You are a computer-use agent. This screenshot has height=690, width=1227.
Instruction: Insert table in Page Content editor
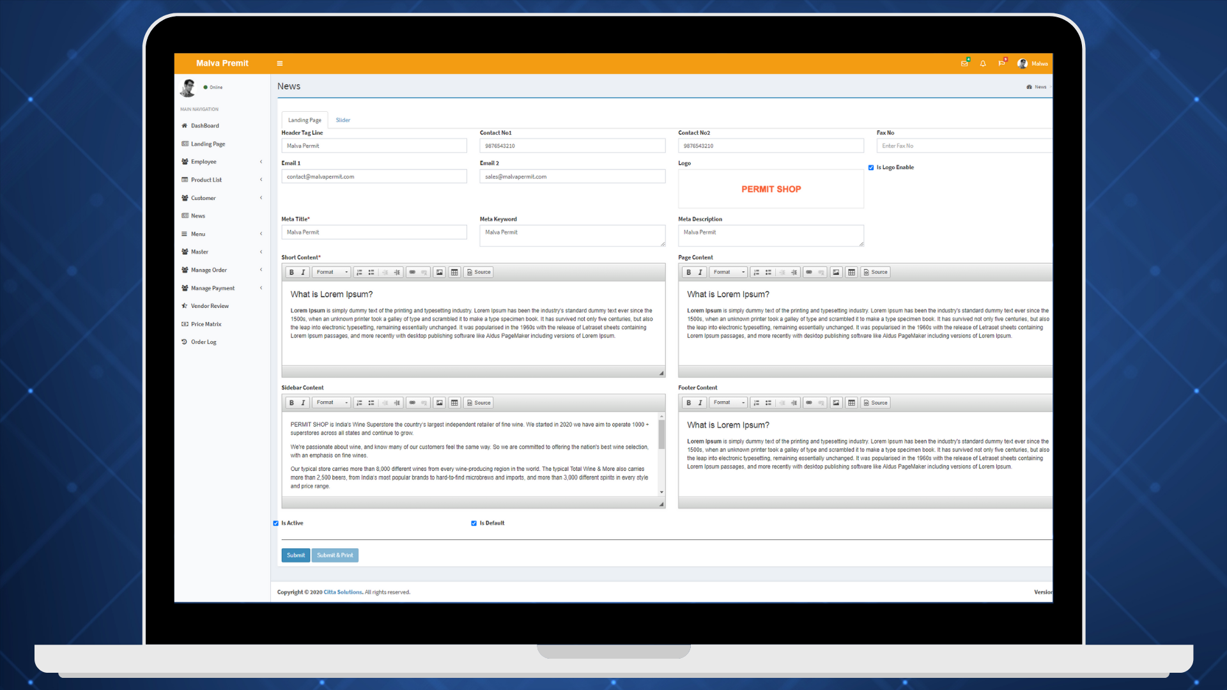(851, 272)
